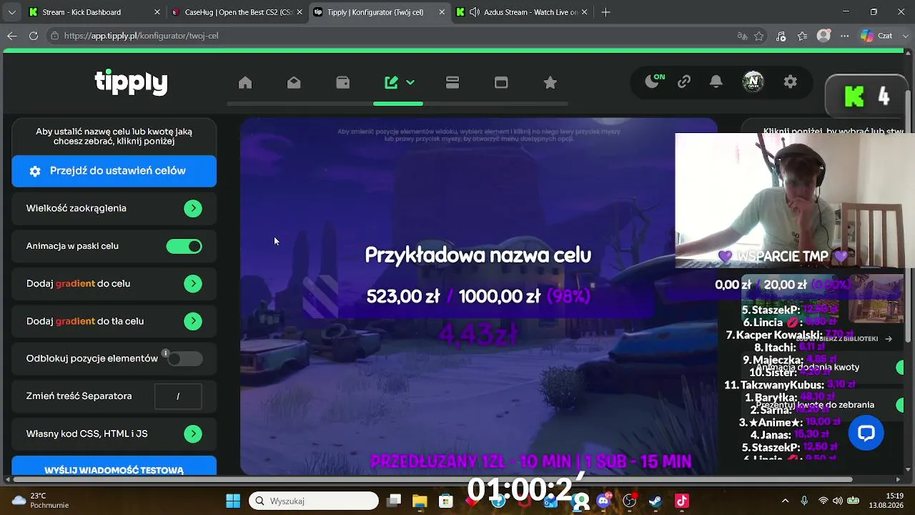Click the browser address bar URL

(141, 36)
